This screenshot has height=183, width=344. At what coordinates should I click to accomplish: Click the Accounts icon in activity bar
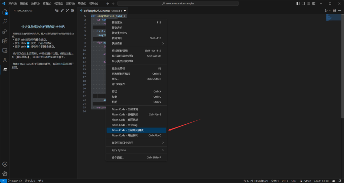click(x=5, y=164)
